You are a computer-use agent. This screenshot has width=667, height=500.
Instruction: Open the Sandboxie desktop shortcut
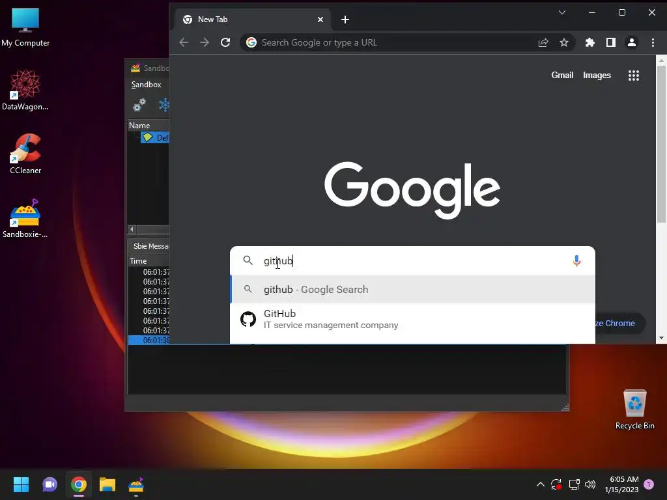[x=25, y=219]
